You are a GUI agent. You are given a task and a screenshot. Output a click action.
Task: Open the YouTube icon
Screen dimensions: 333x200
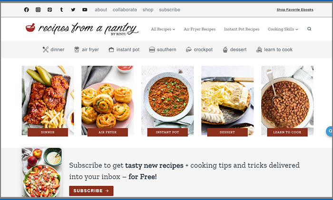point(85,10)
